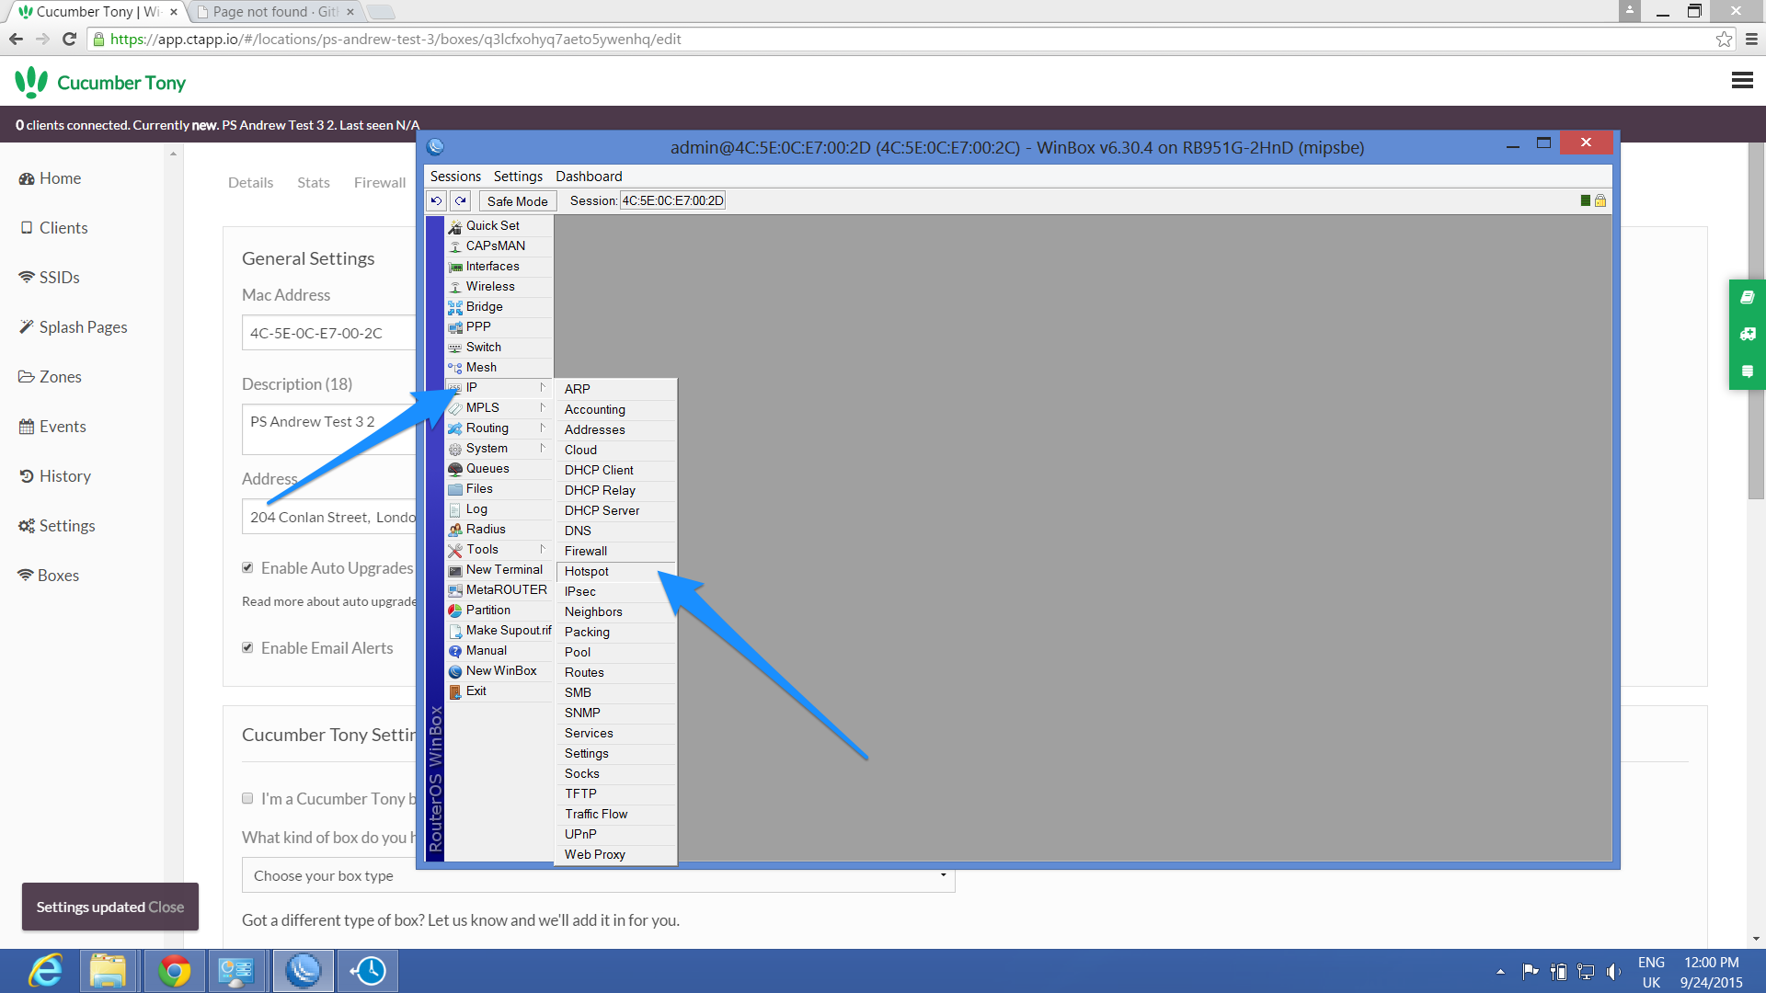Open the Choose your box type dropdown
Screen dimensions: 1766x993
pos(598,875)
